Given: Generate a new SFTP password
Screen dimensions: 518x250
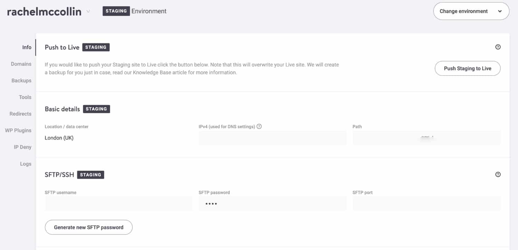Looking at the screenshot, I should click(x=88, y=227).
